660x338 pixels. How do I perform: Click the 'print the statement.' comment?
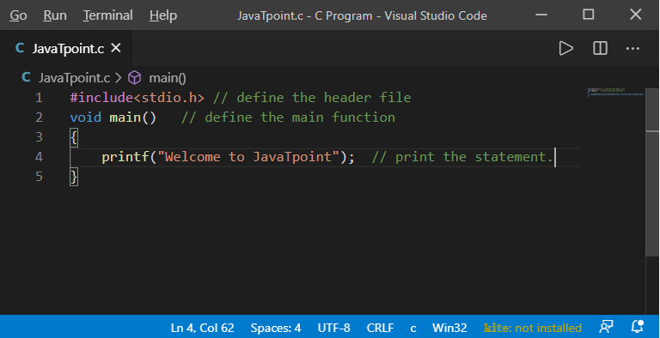[462, 157]
